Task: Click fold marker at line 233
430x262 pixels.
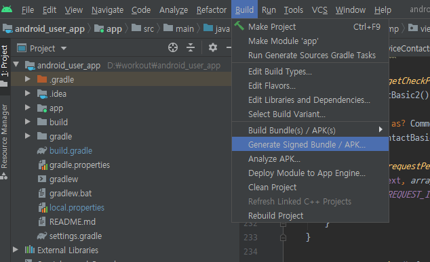Action: point(283,238)
